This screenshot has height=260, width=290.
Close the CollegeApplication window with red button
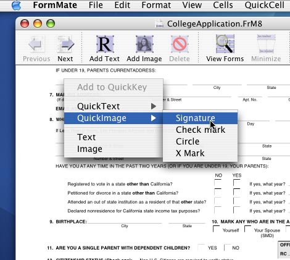pos(25,23)
